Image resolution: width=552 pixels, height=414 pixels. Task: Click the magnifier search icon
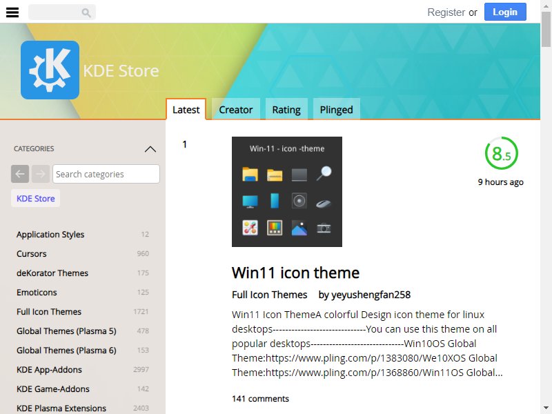(86, 12)
